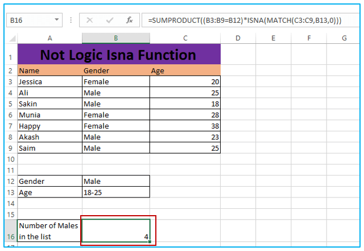Click Ali's gender cell 'Male'
Screen dimensions: 364x251
(x=116, y=93)
